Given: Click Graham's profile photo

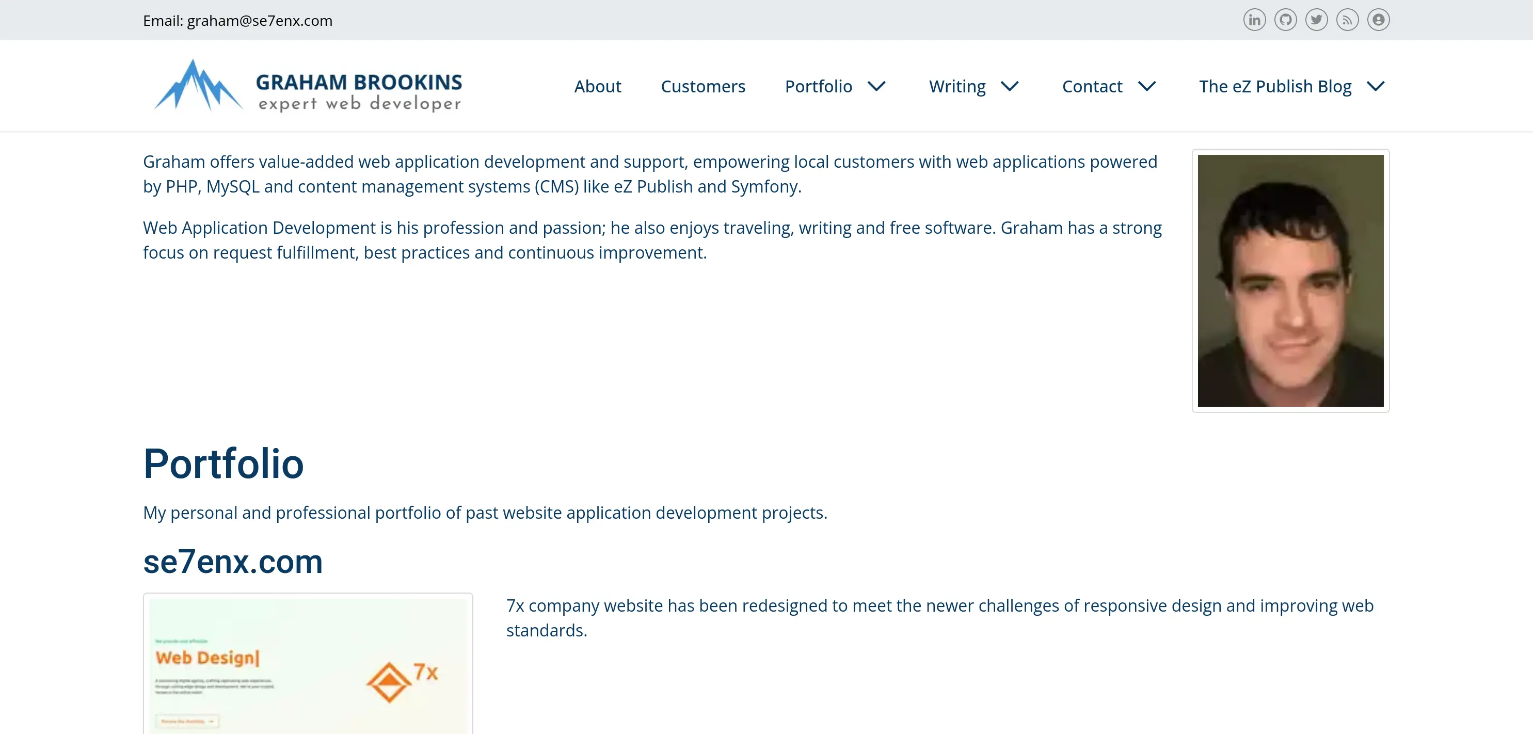Looking at the screenshot, I should tap(1290, 280).
